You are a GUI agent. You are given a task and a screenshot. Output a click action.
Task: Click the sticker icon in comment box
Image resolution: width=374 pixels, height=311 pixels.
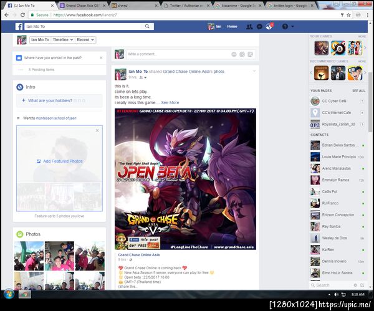point(250,54)
